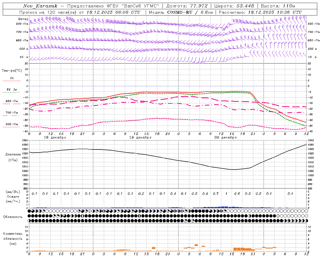Click the latitude value Широта: 53.448
This screenshot has height=256, width=321.
tap(234, 6)
